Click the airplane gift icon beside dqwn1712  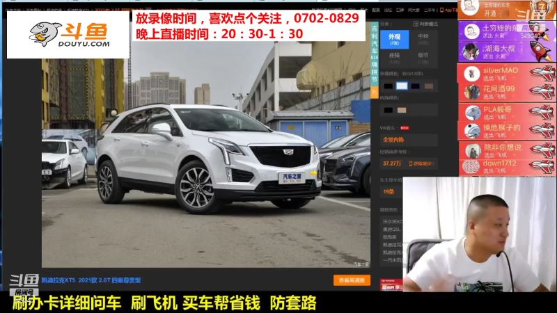point(542,166)
